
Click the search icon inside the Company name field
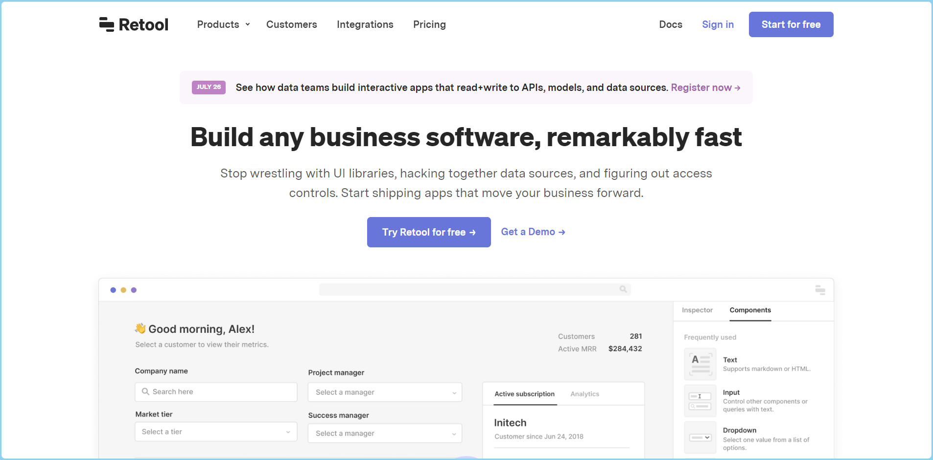click(145, 392)
